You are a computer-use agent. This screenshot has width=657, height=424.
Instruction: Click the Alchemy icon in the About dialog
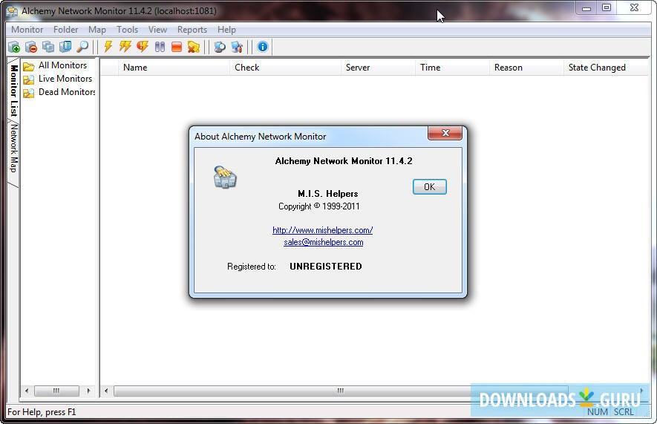[225, 177]
